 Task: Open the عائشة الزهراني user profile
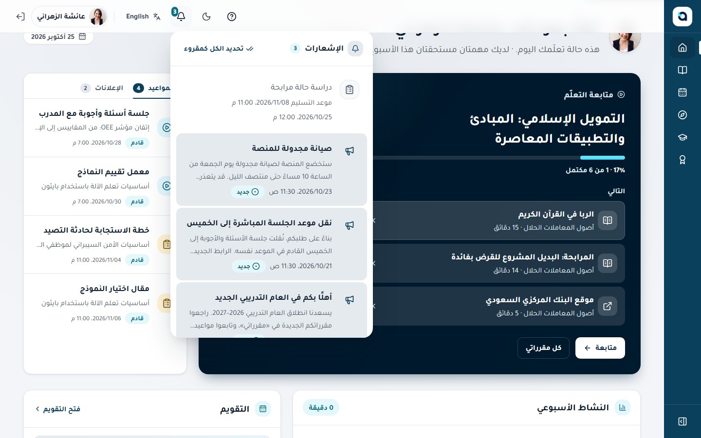[70, 17]
